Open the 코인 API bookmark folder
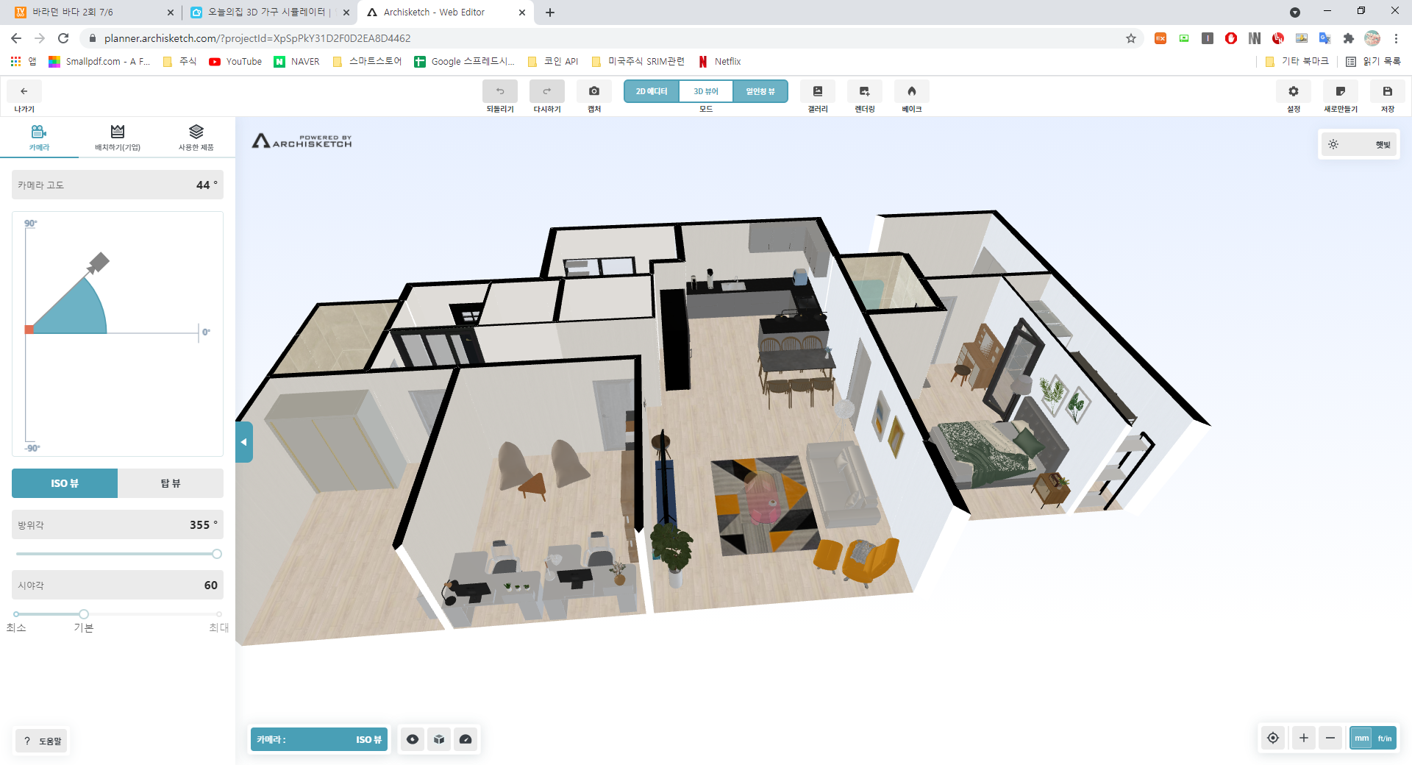This screenshot has width=1412, height=765. click(553, 62)
